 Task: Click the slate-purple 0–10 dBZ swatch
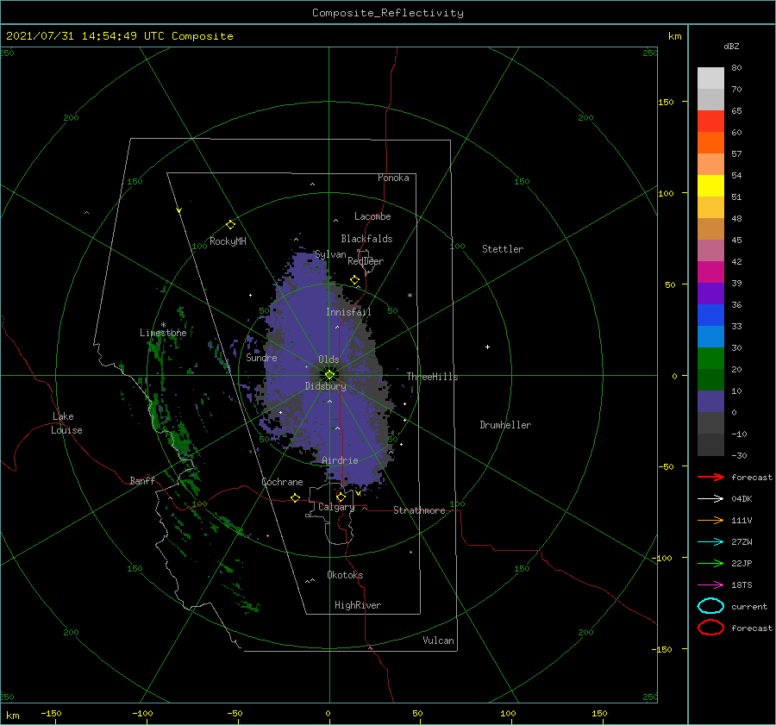[x=710, y=402]
